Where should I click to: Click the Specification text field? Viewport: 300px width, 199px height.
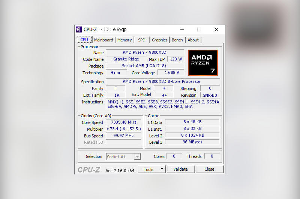tap(162, 81)
